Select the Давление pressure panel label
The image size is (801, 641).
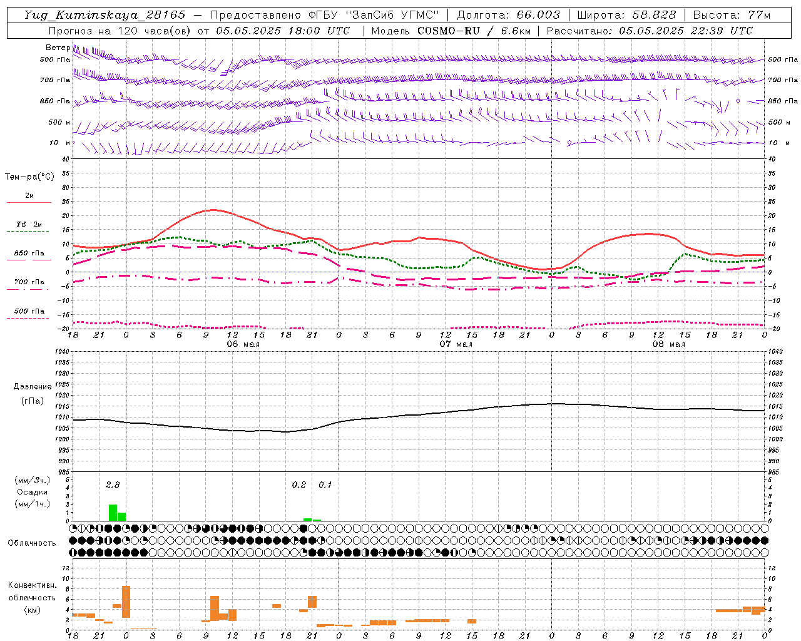[32, 387]
